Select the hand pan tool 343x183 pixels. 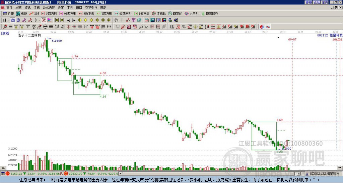point(116,20)
